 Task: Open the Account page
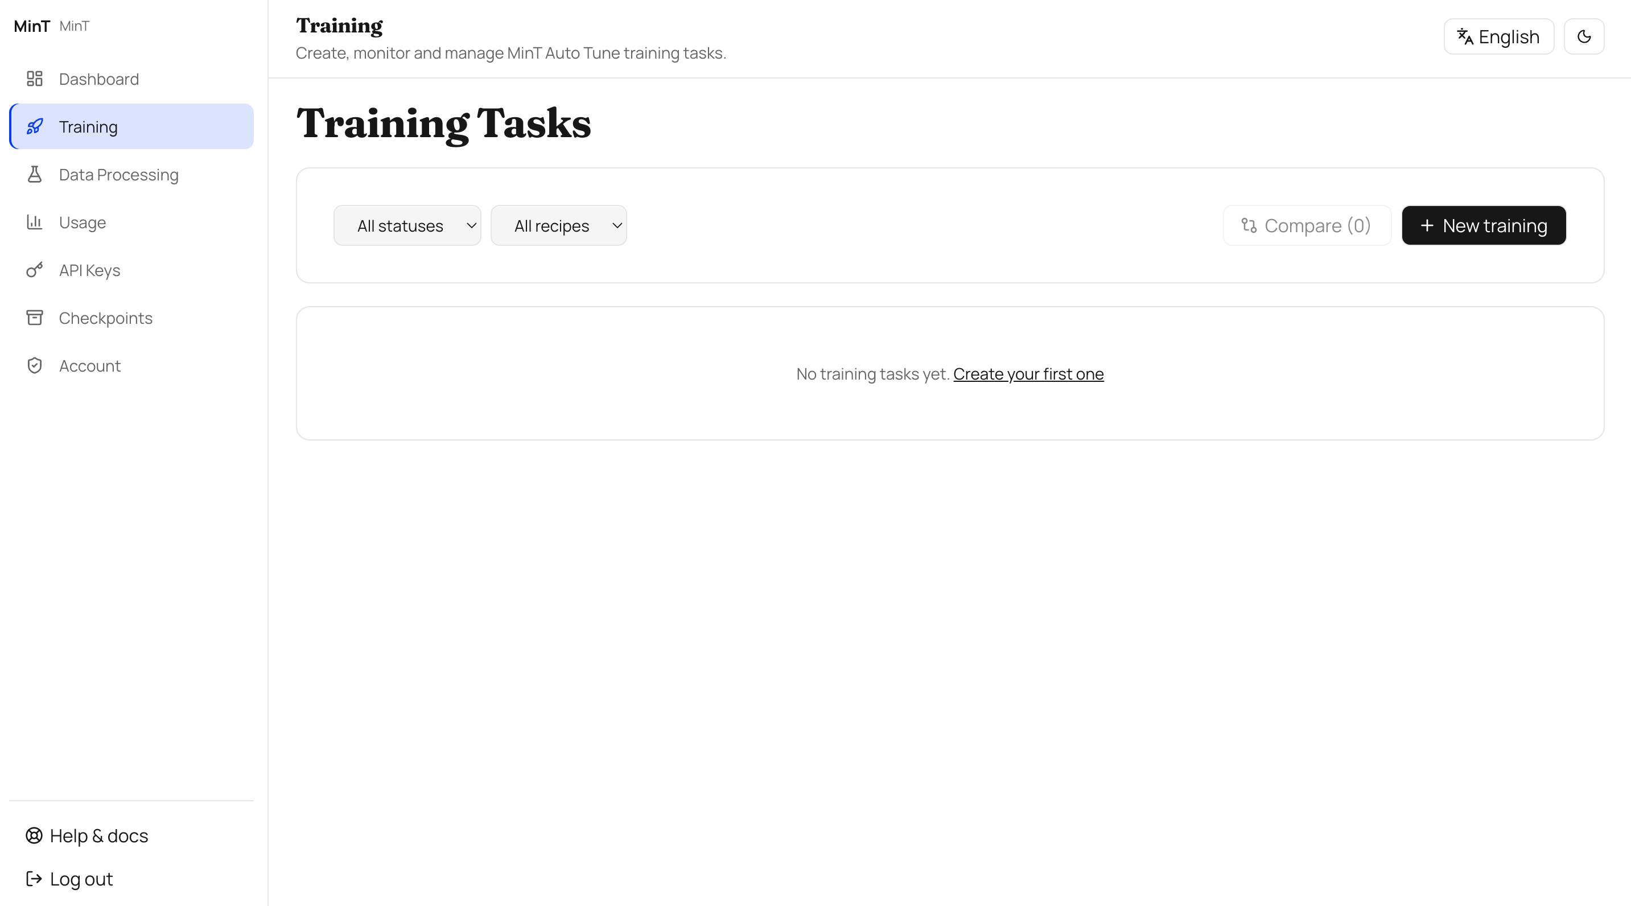131,365
